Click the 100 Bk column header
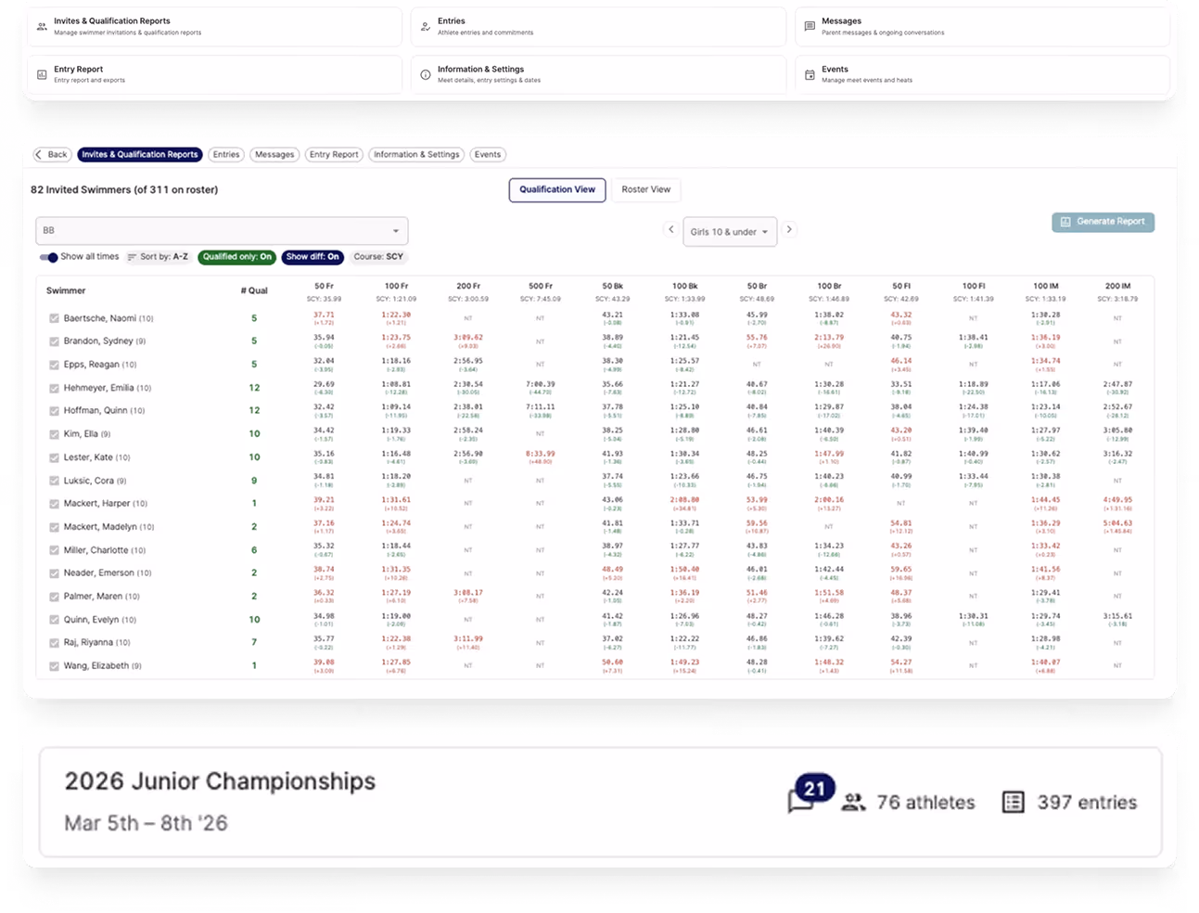Image resolution: width=1199 pixels, height=913 pixels. tap(684, 286)
